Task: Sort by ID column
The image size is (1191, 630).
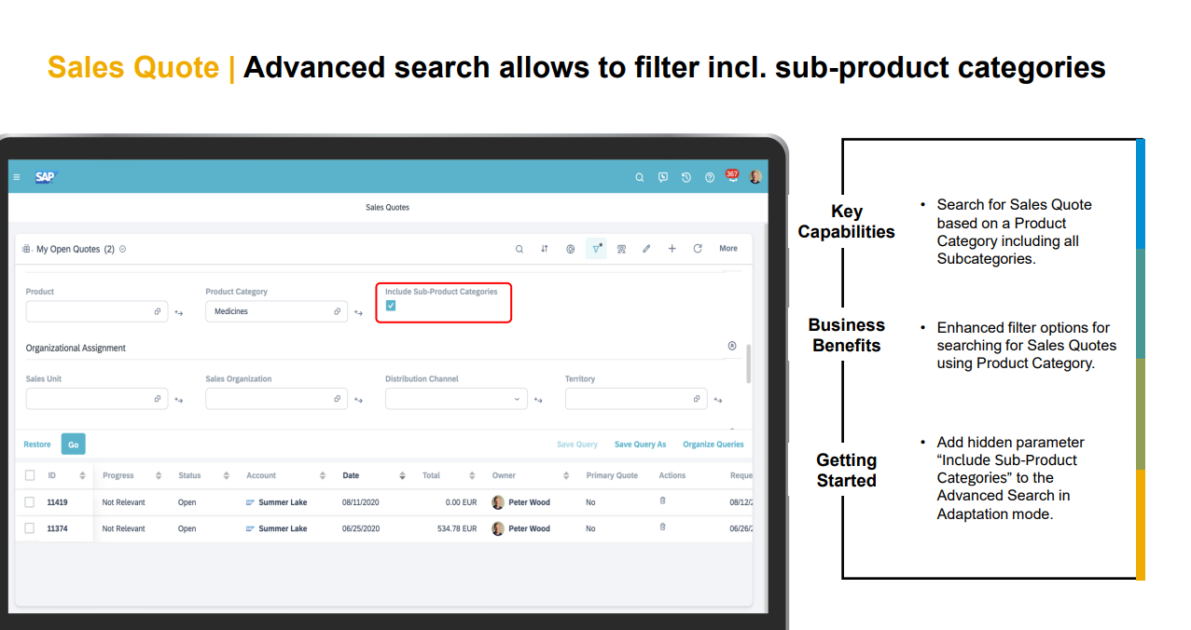Action: pos(82,475)
